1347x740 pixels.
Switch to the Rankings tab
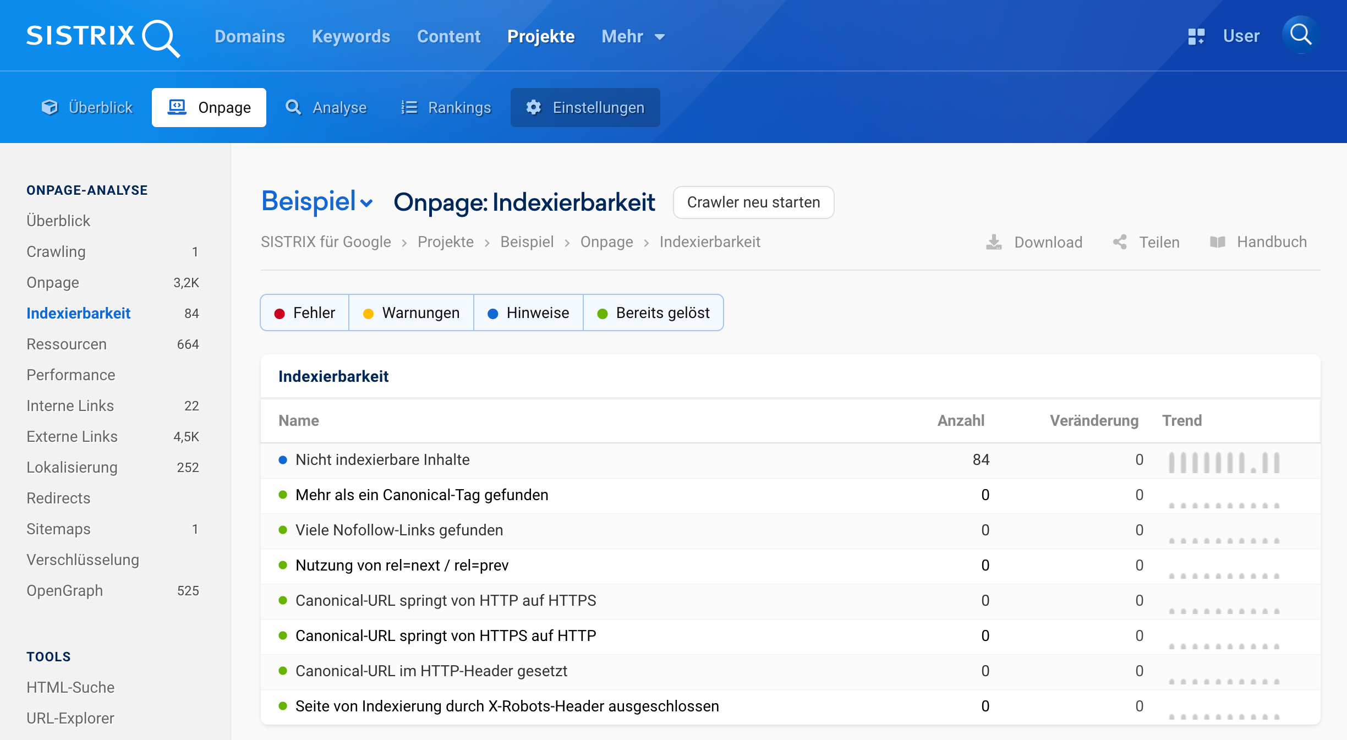(446, 107)
